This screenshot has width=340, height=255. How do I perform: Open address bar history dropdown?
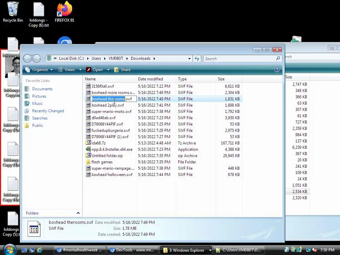tap(189, 58)
